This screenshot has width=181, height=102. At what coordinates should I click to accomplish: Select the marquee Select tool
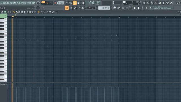30,12
